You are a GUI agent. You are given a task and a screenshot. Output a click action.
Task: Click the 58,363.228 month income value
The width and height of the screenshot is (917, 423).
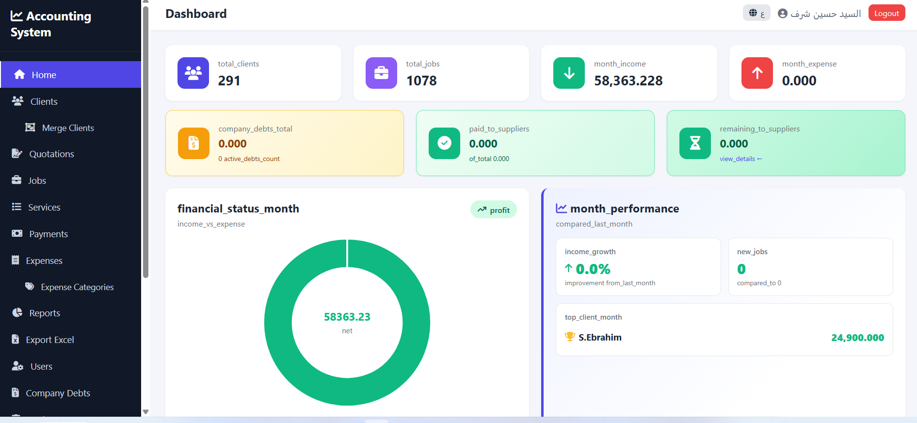(x=628, y=81)
